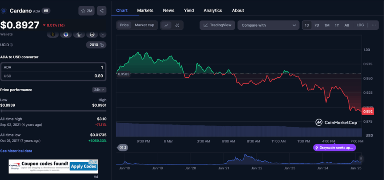Screen dimensions: 384x180
Task: Click the history events badge showing 2
Action: (122, 148)
